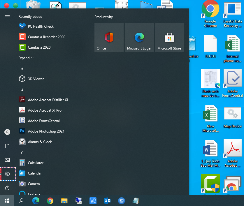The width and height of the screenshot is (244, 206).
Task: Click the user account icon in Start sidebar
Action: tap(7, 132)
